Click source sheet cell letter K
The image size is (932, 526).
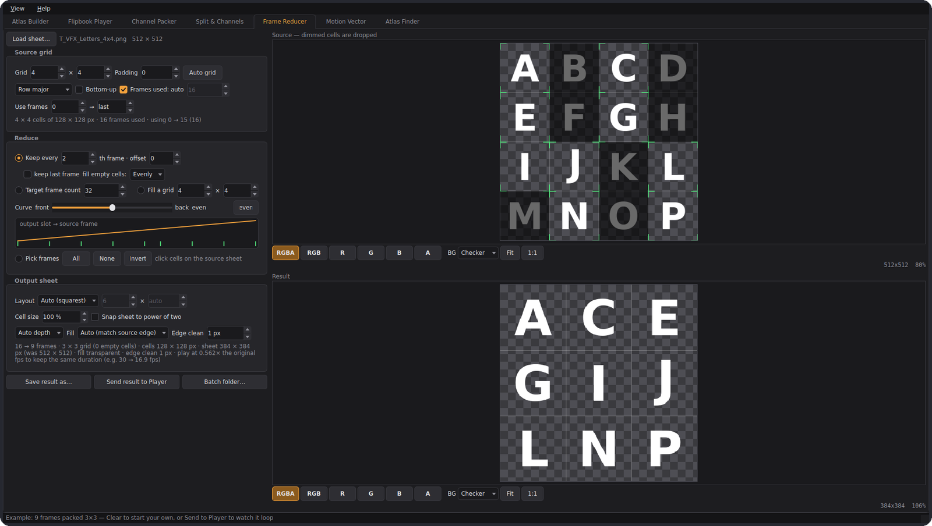point(623,167)
